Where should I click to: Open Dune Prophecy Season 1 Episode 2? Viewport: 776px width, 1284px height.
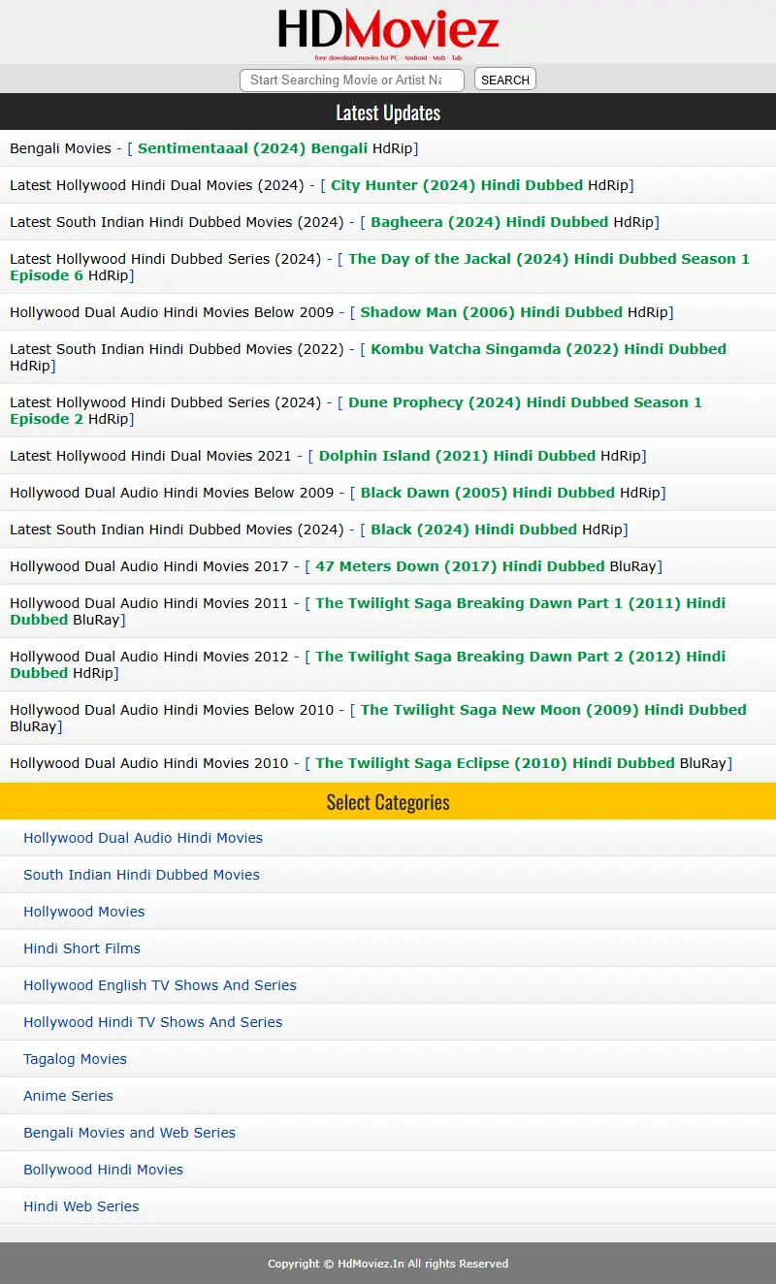(x=356, y=410)
